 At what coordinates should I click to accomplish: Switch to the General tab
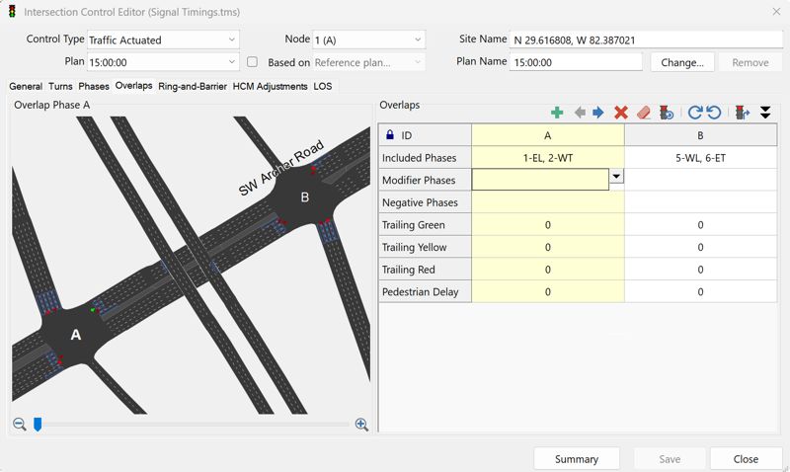(26, 86)
